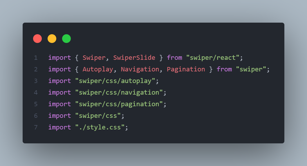Click the Swiper identifier on line 1
307x166 pixels.
pyautogui.click(x=94, y=58)
